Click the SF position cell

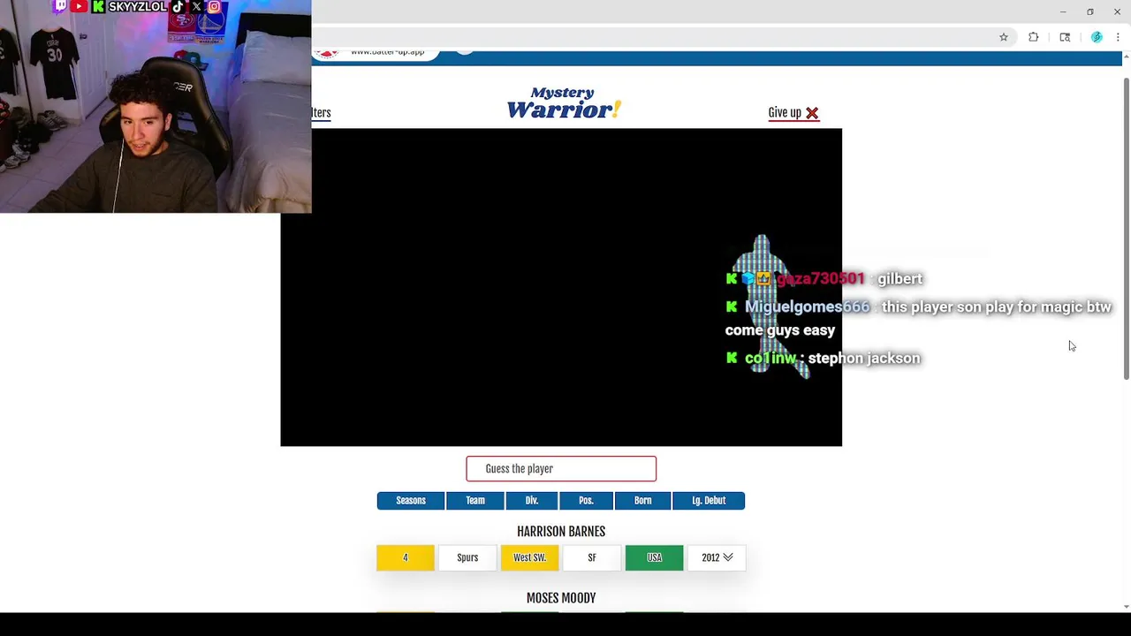[x=592, y=557]
